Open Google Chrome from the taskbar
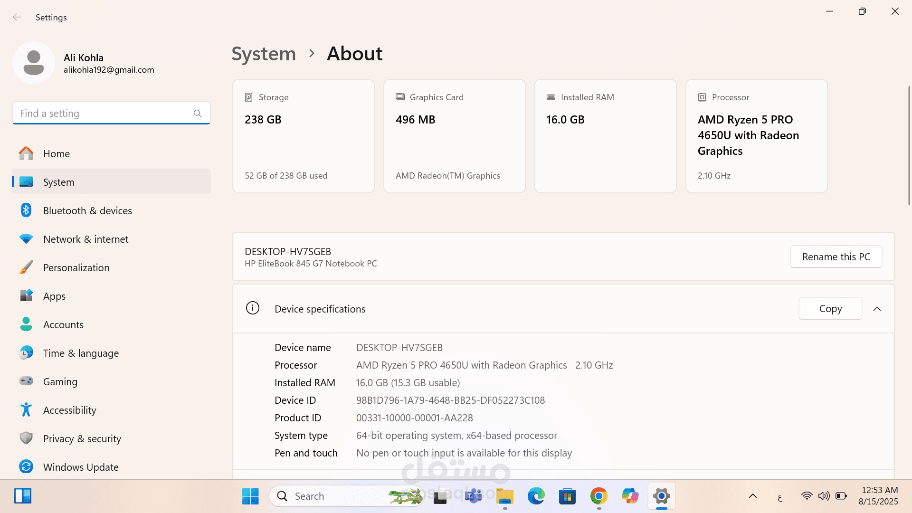This screenshot has height=513, width=912. coord(598,496)
